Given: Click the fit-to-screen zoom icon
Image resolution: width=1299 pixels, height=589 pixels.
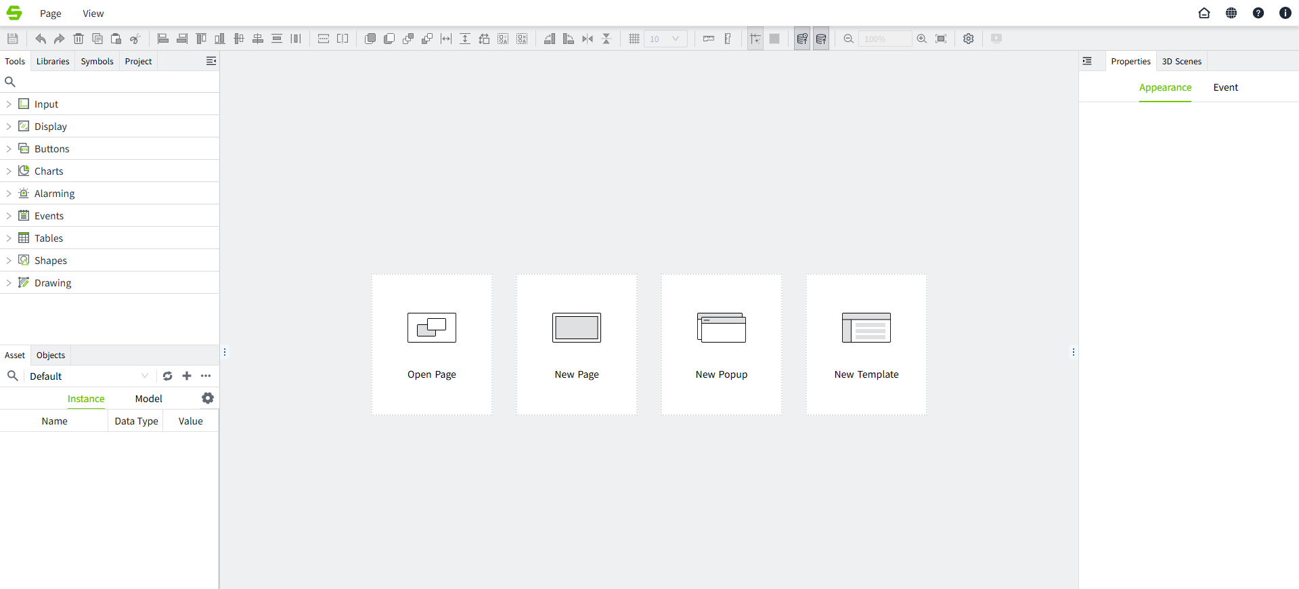Looking at the screenshot, I should (940, 39).
